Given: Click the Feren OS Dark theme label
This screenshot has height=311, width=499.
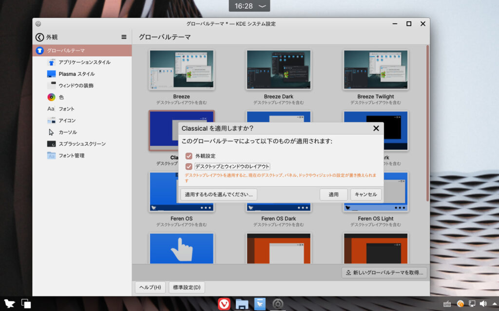Looking at the screenshot, I should 278,219.
